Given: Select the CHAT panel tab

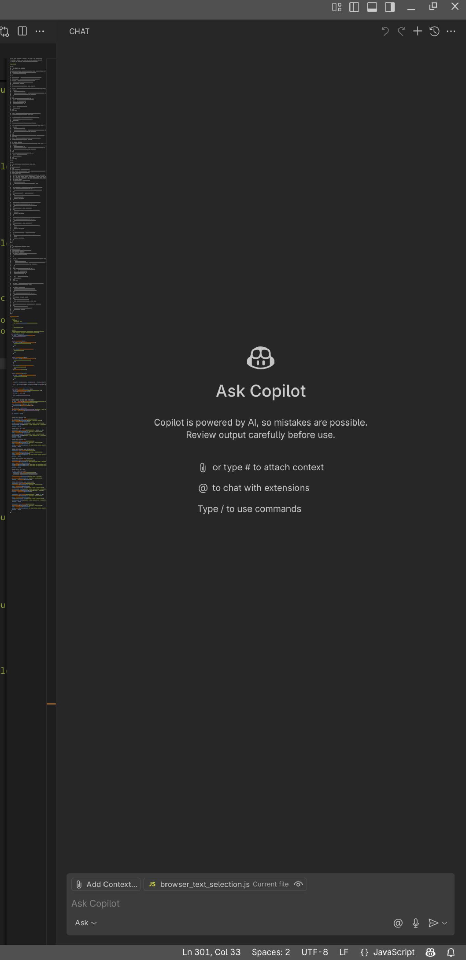Looking at the screenshot, I should pos(79,31).
